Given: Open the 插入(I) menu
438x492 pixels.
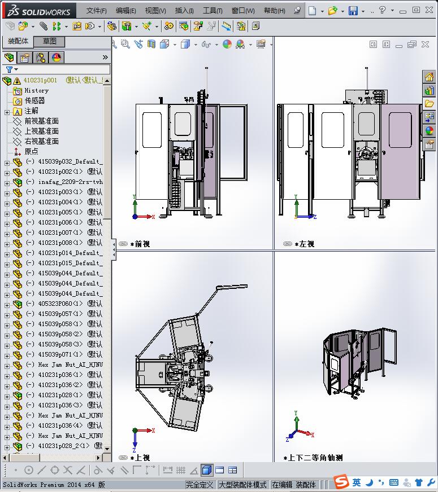Looking at the screenshot, I should [x=184, y=11].
